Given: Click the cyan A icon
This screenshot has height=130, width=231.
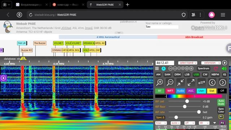Looking at the screenshot, I should coord(164,69).
